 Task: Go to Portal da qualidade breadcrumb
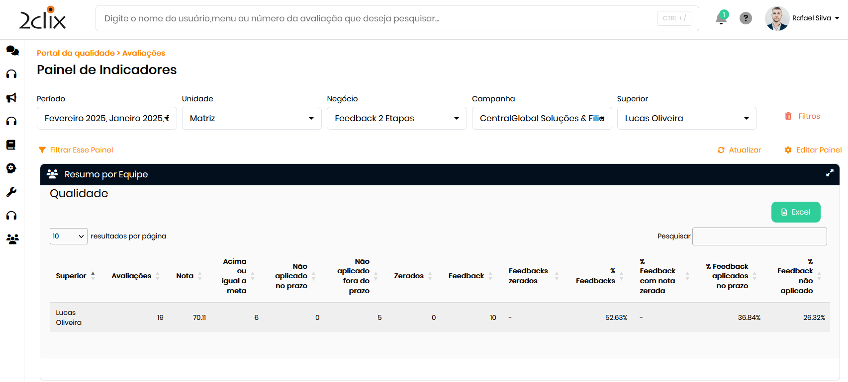click(x=76, y=53)
